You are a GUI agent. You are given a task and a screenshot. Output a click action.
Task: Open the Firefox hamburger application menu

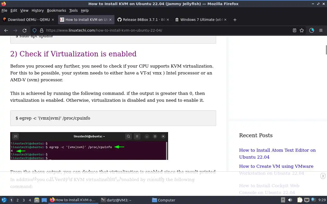coord(321,30)
